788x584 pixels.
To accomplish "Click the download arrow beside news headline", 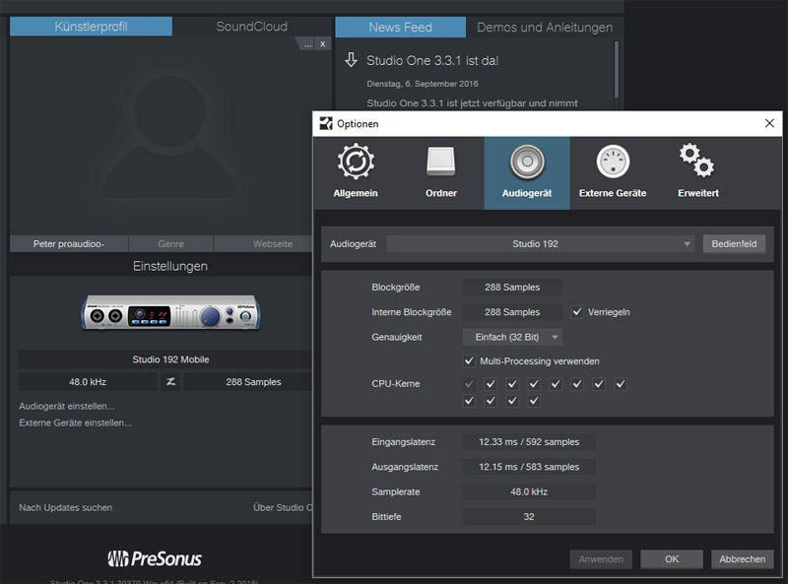I will click(x=351, y=60).
